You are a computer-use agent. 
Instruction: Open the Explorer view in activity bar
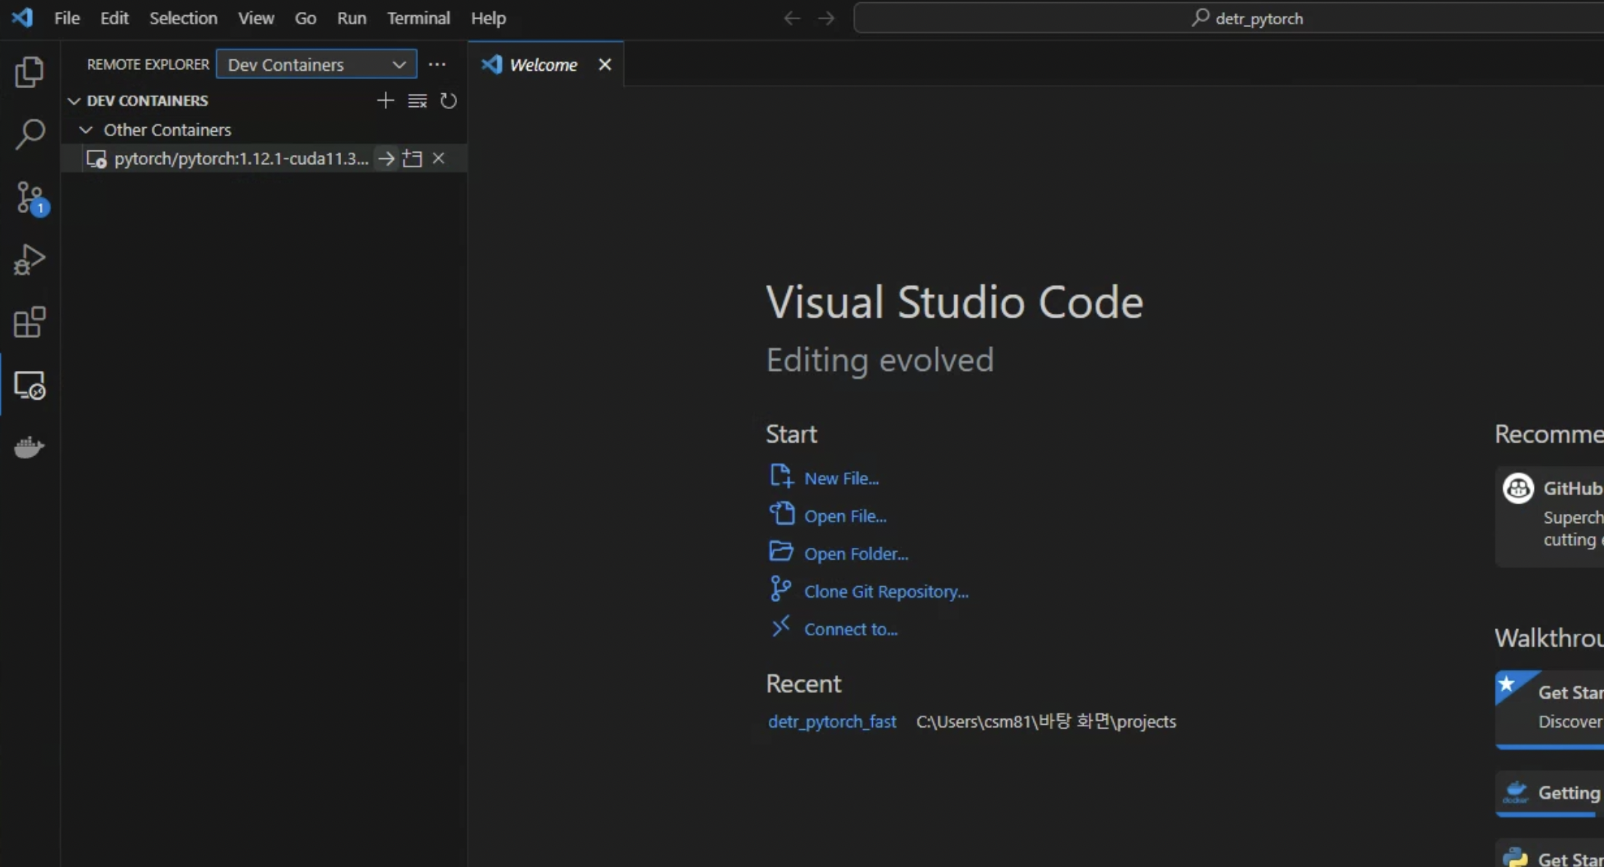pos(29,72)
